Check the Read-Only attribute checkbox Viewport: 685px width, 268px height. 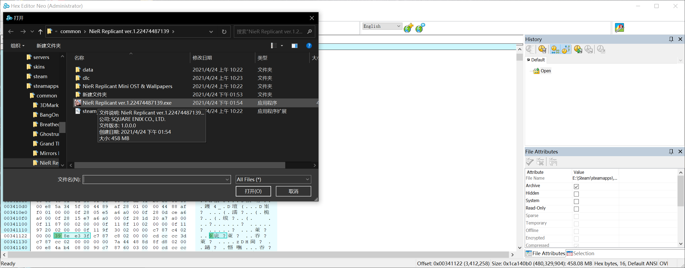(576, 209)
